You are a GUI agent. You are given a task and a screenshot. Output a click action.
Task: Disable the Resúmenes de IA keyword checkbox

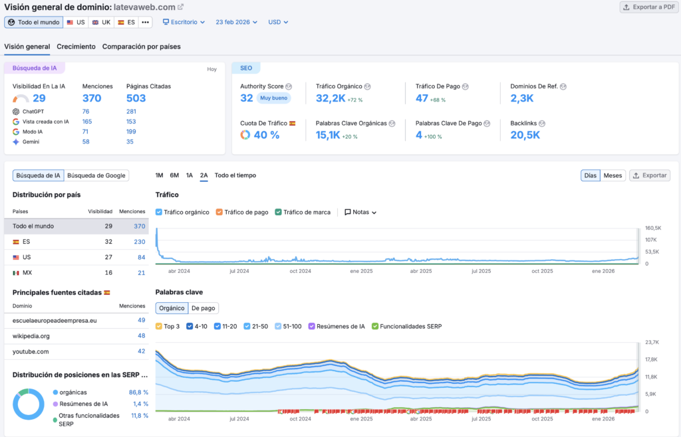click(311, 326)
